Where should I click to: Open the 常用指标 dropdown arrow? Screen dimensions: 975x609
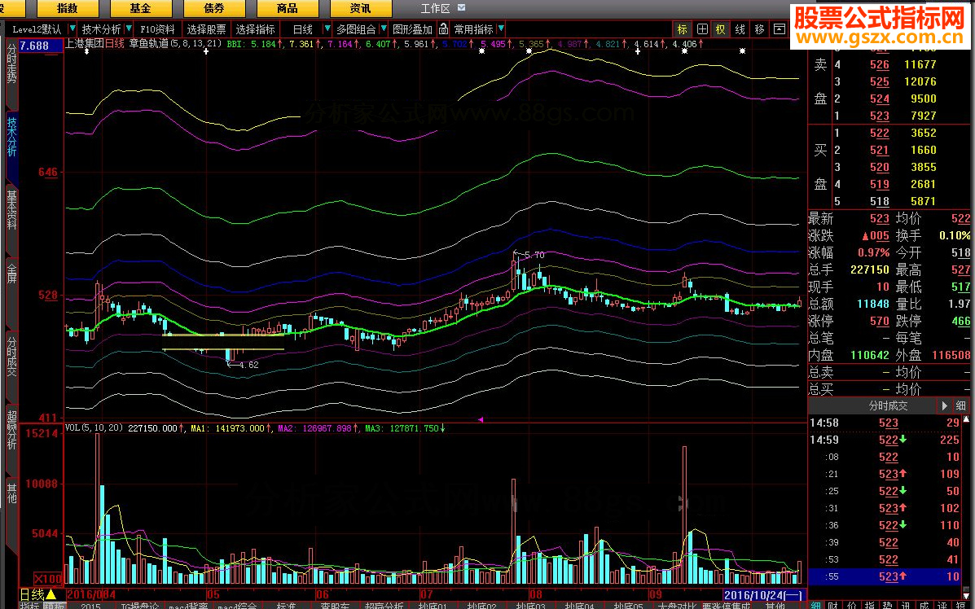coord(502,29)
